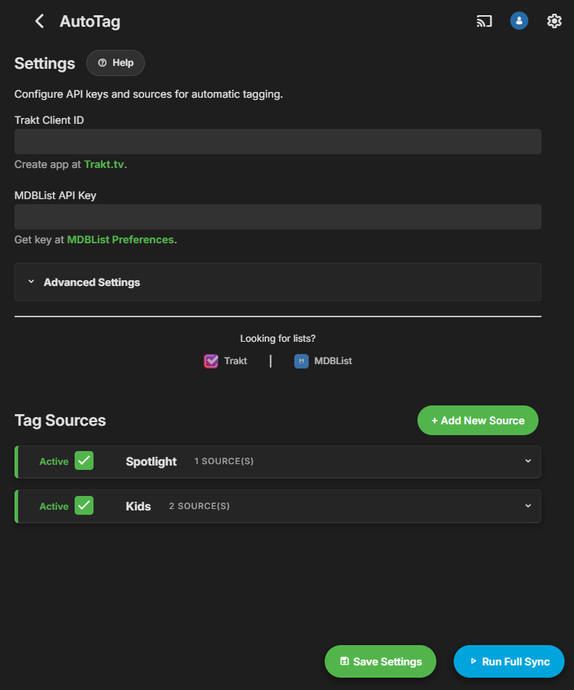Expand the Advanced Settings section
Screen dimensions: 574x690
pos(91,282)
